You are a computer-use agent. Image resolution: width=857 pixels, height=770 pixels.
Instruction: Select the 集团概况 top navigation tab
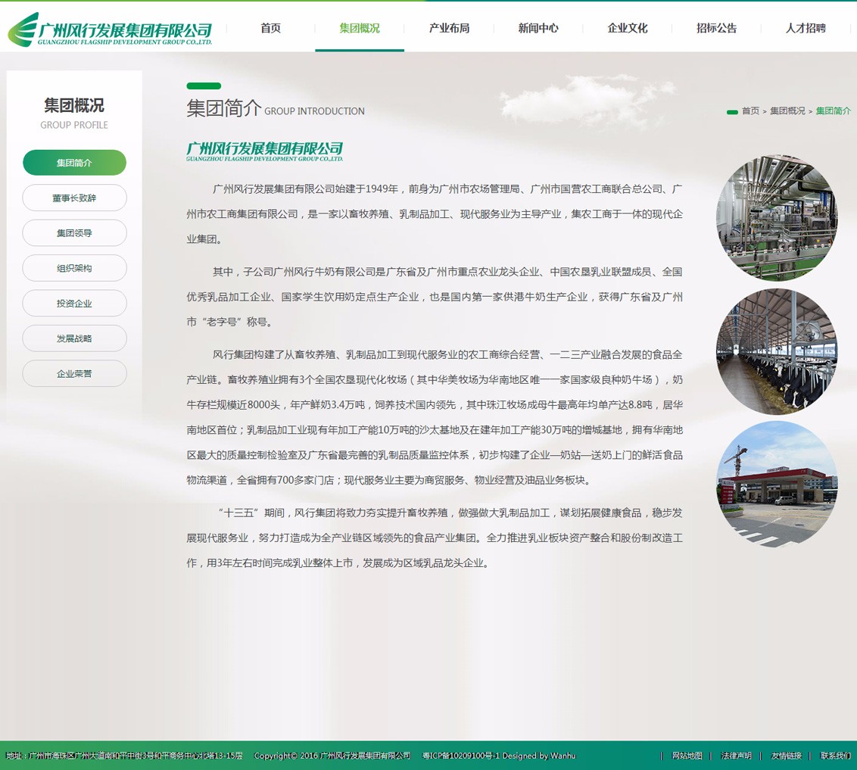[360, 28]
